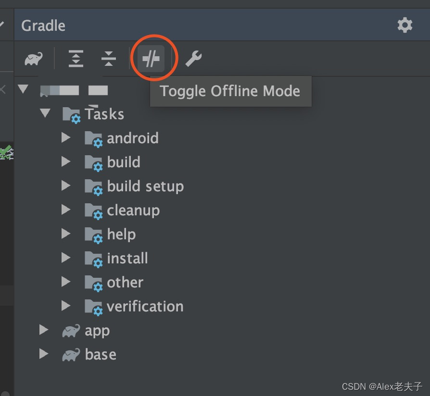
Task: Expand all nodes in the Gradle tree
Action: [x=76, y=58]
